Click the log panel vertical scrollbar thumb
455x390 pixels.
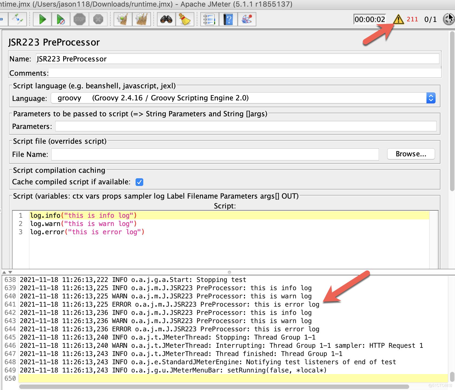(452, 377)
